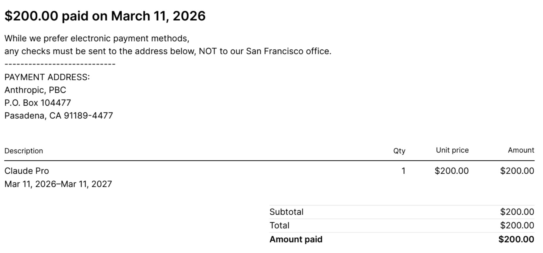Viewport: 543px width, 253px height.
Task: Select the bold Amount paid value
Action: [516, 240]
